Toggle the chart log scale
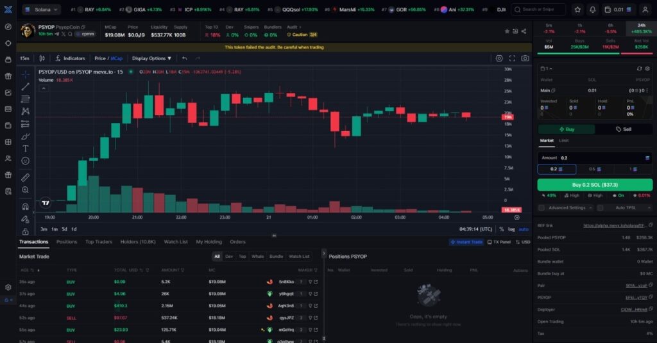Screen dimensions: 657x343 511,229
